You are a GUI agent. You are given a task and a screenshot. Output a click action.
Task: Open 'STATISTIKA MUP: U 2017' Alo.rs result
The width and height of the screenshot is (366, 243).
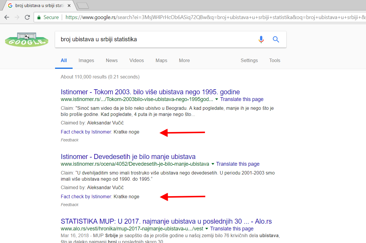point(166,221)
